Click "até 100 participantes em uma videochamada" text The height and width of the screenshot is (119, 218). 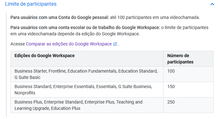pyautogui.click(x=155, y=18)
